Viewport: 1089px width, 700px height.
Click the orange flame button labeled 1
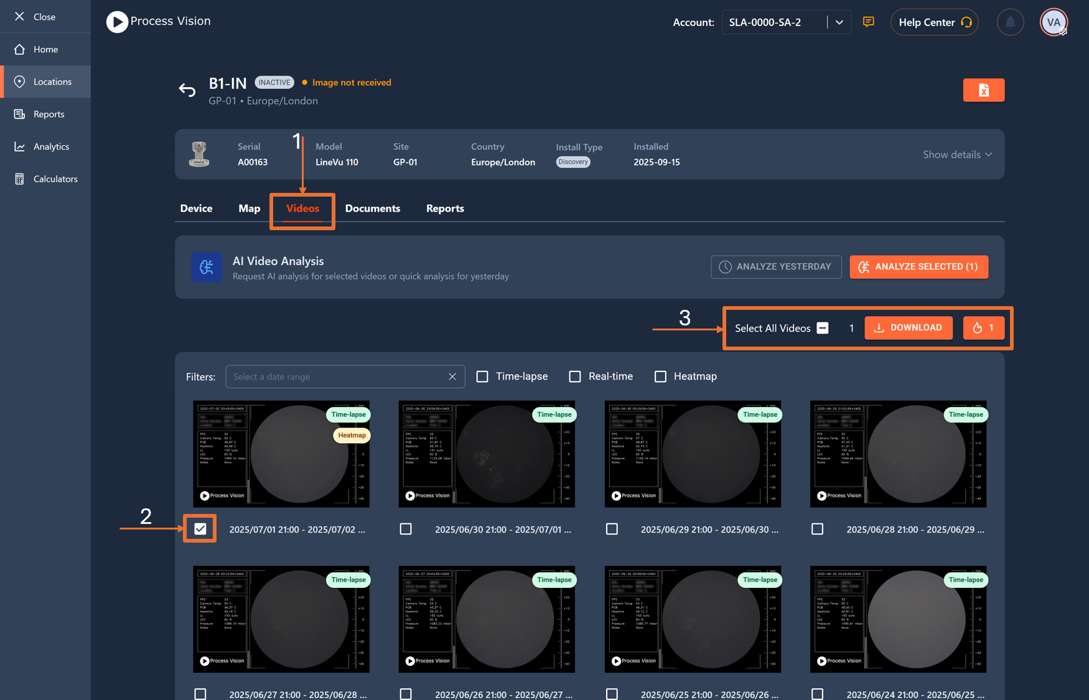pyautogui.click(x=983, y=328)
